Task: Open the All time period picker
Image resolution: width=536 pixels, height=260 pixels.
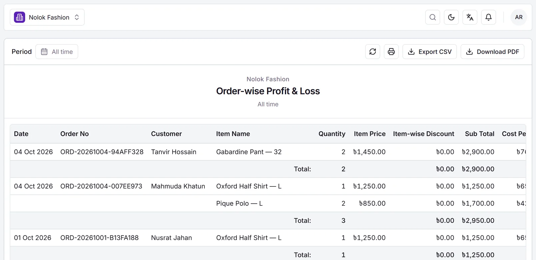Action: tap(57, 52)
